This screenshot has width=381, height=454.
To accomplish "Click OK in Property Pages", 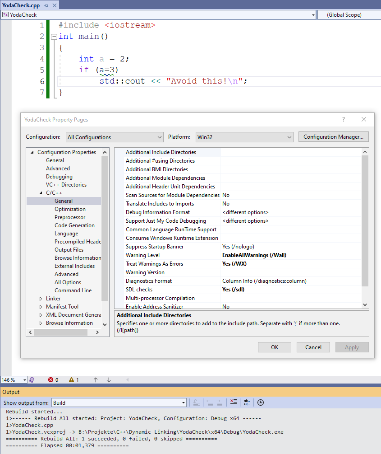I will pyautogui.click(x=274, y=347).
